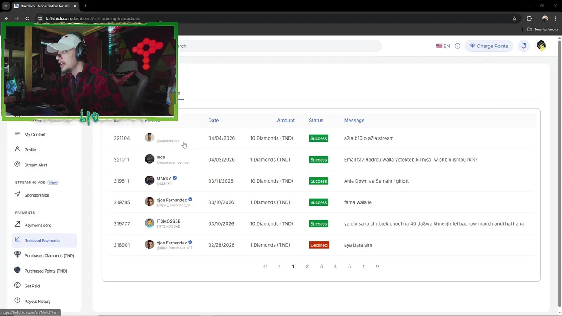Image resolution: width=562 pixels, height=316 pixels.
Task: Click the M3KKY avatar thumbnail
Action: point(150,180)
